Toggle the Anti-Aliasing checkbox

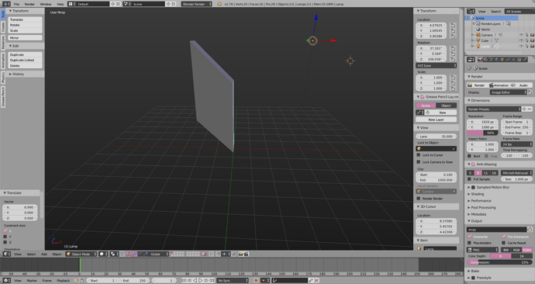coord(473,165)
